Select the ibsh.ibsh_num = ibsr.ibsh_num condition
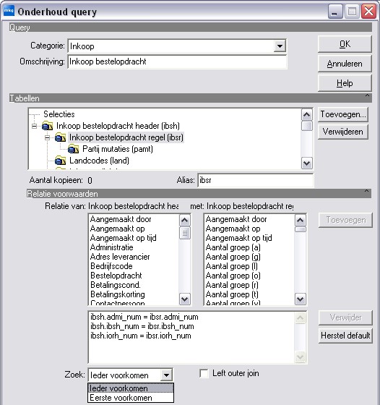Screen dimensions: 380x405 pos(142,326)
